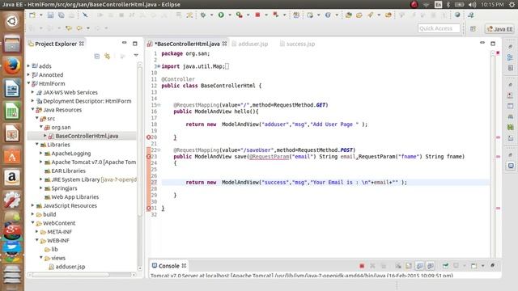Select Deployment Descriptor: HtmlForm

tap(87, 101)
